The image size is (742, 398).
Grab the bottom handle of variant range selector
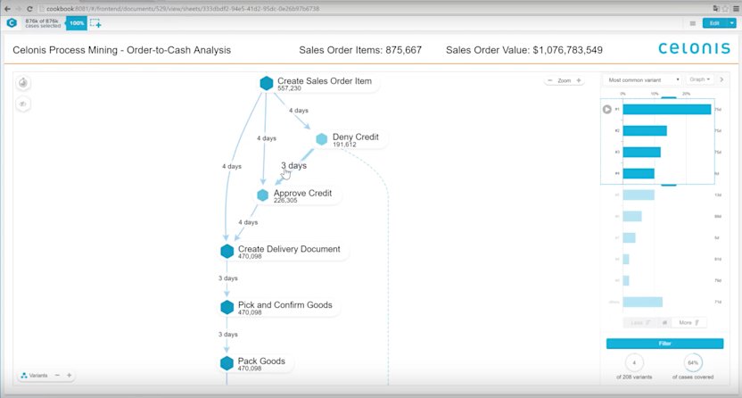click(669, 185)
